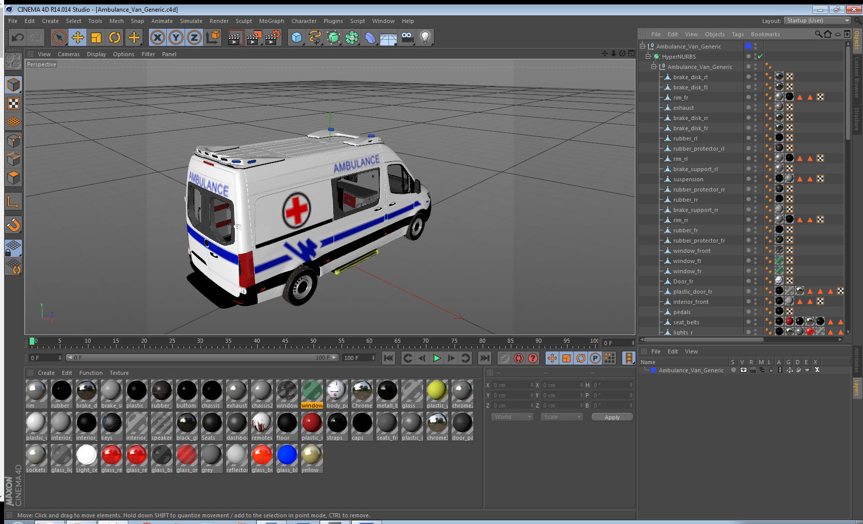Click the Object manager search icon
The image size is (863, 524).
[819, 34]
